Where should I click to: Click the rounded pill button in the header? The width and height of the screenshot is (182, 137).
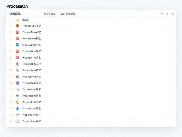pyautogui.click(x=49, y=14)
